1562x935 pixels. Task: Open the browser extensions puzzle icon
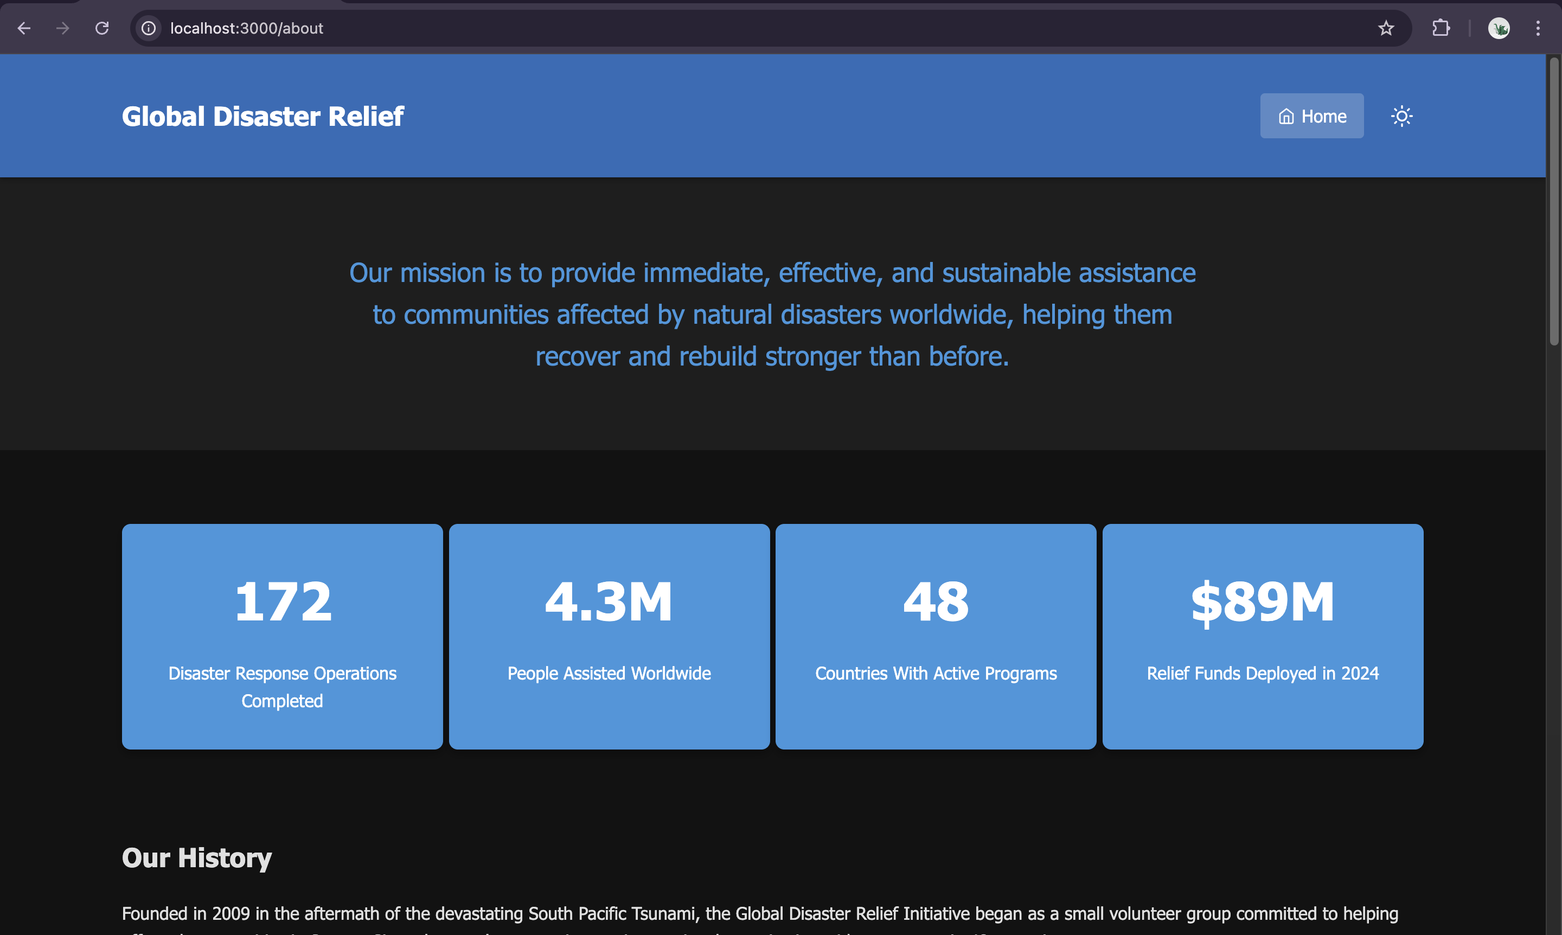1441,28
